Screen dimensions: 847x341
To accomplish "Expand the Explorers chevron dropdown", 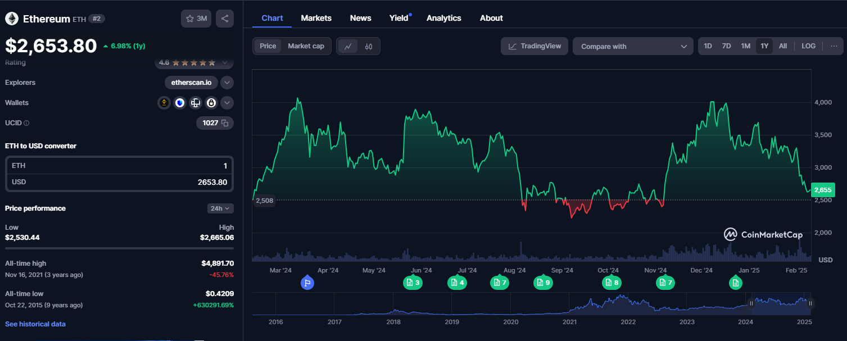I will point(227,83).
